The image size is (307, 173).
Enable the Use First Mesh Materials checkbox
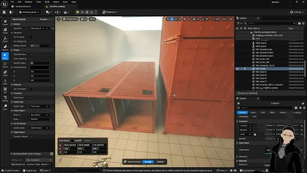(31, 89)
